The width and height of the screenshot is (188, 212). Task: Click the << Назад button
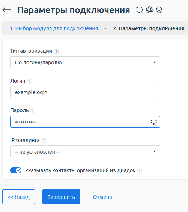point(19,197)
